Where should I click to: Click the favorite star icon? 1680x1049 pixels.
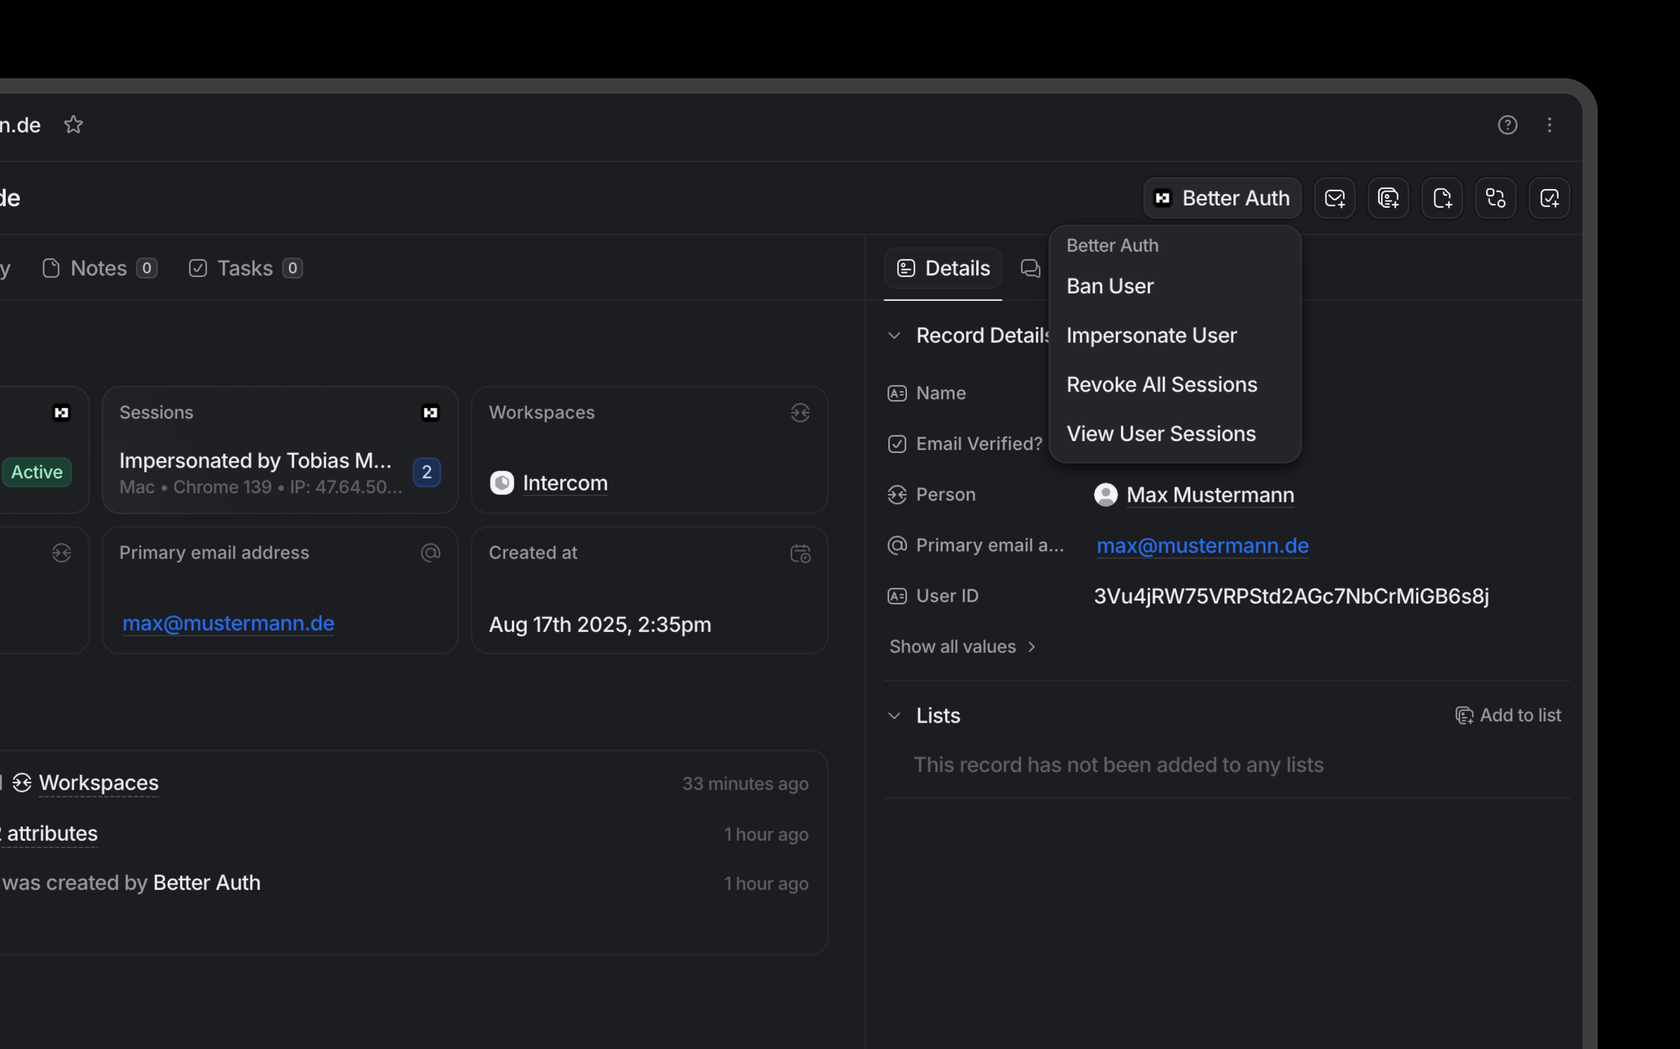tap(73, 125)
